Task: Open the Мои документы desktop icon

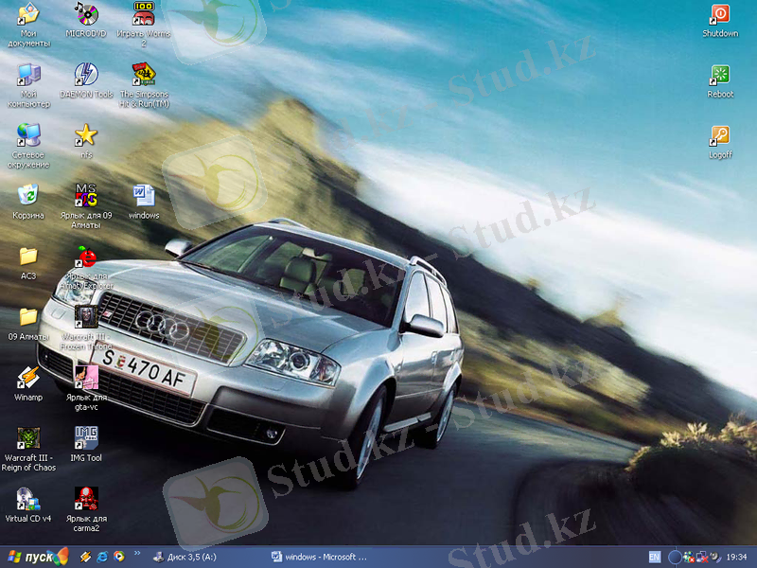Action: [28, 25]
